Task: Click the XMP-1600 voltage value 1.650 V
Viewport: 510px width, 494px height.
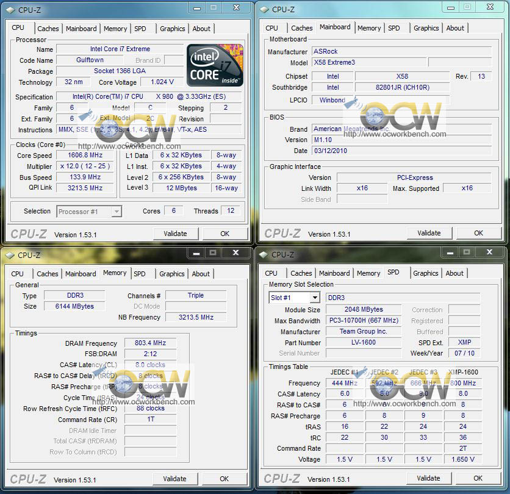Action: tap(463, 459)
